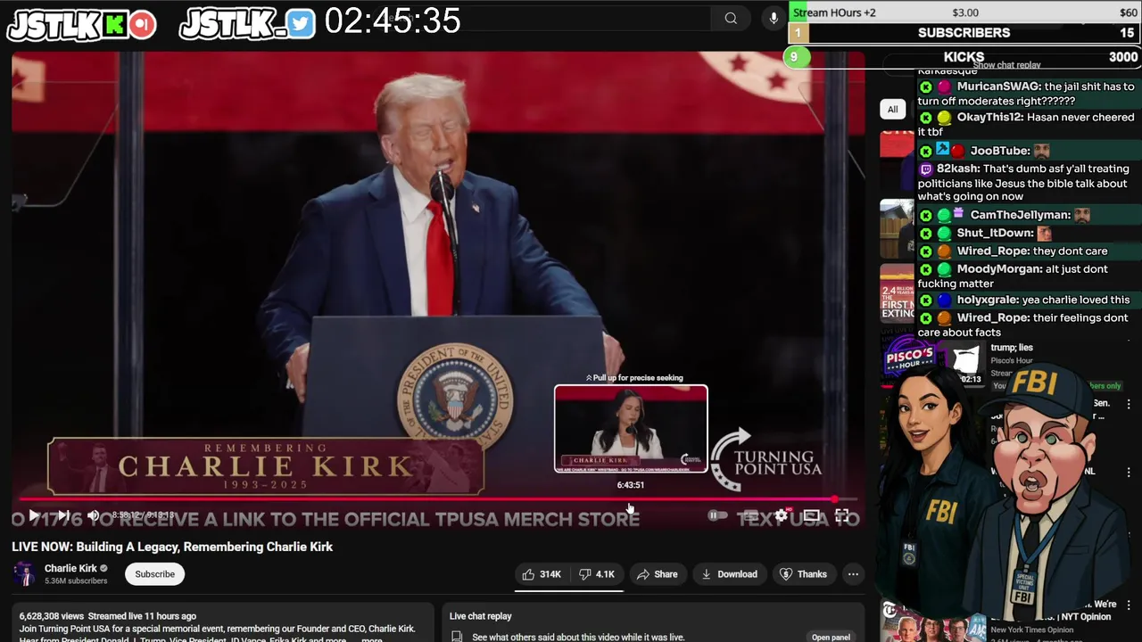Like the video (314K)
1142x642 pixels.
[x=542, y=574]
